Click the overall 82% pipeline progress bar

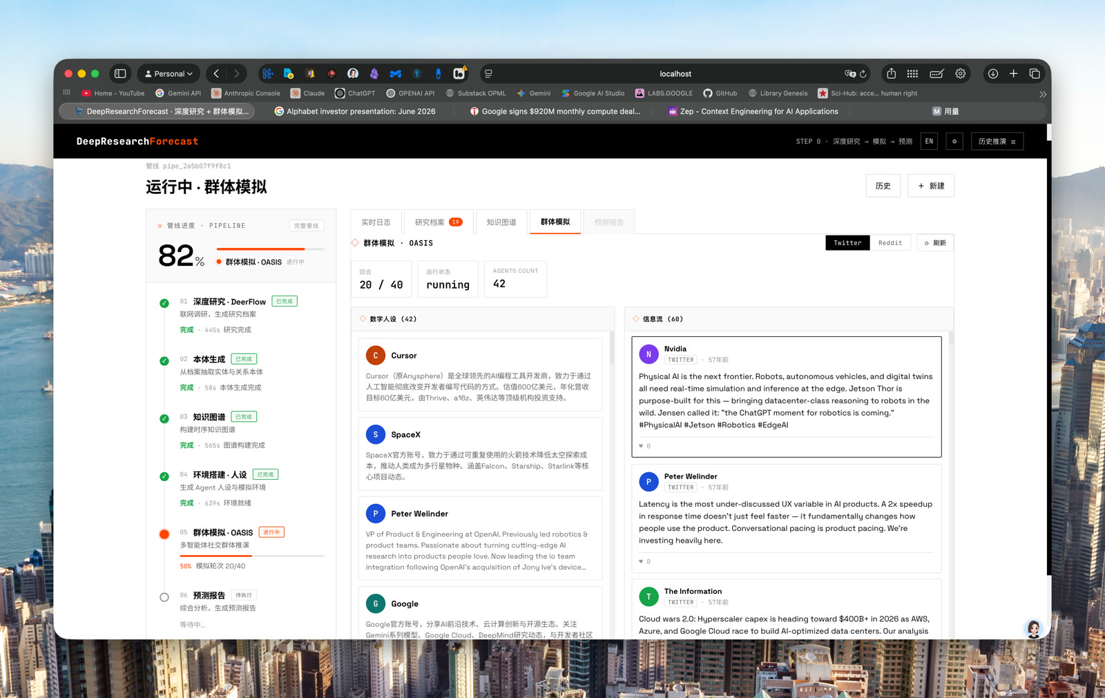[270, 249]
